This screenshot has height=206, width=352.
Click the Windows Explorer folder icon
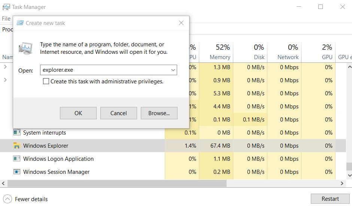pos(16,145)
